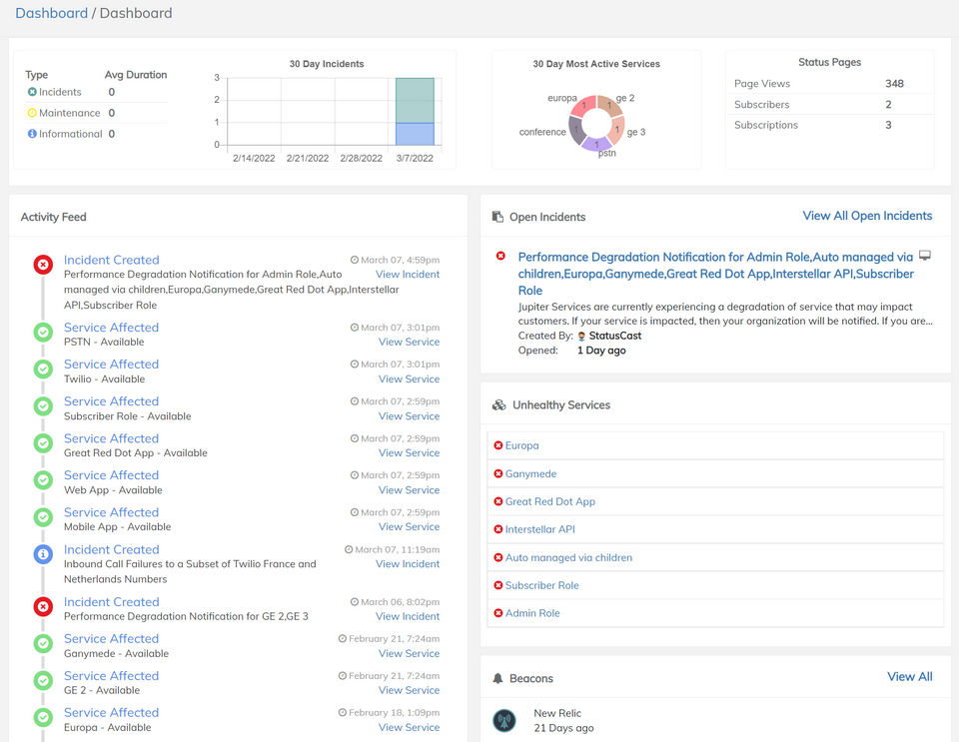Click the New Relic beacon icon
Image resolution: width=959 pixels, height=742 pixels.
pyautogui.click(x=504, y=720)
